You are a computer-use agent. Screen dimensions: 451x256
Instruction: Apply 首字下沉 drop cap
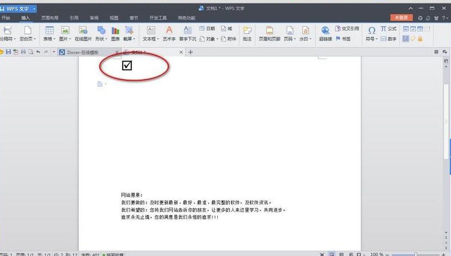(188, 34)
